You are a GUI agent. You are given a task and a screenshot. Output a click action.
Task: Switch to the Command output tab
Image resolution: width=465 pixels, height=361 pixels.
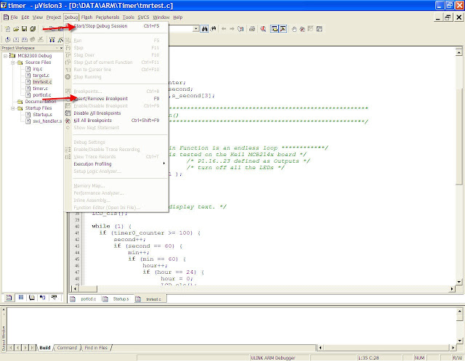(x=67, y=348)
